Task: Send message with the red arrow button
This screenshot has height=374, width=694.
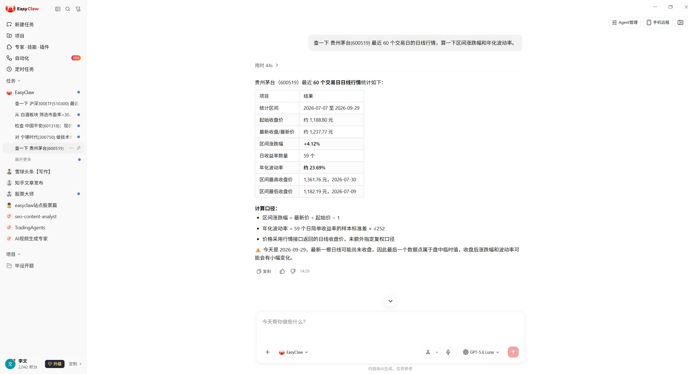Action: [513, 352]
